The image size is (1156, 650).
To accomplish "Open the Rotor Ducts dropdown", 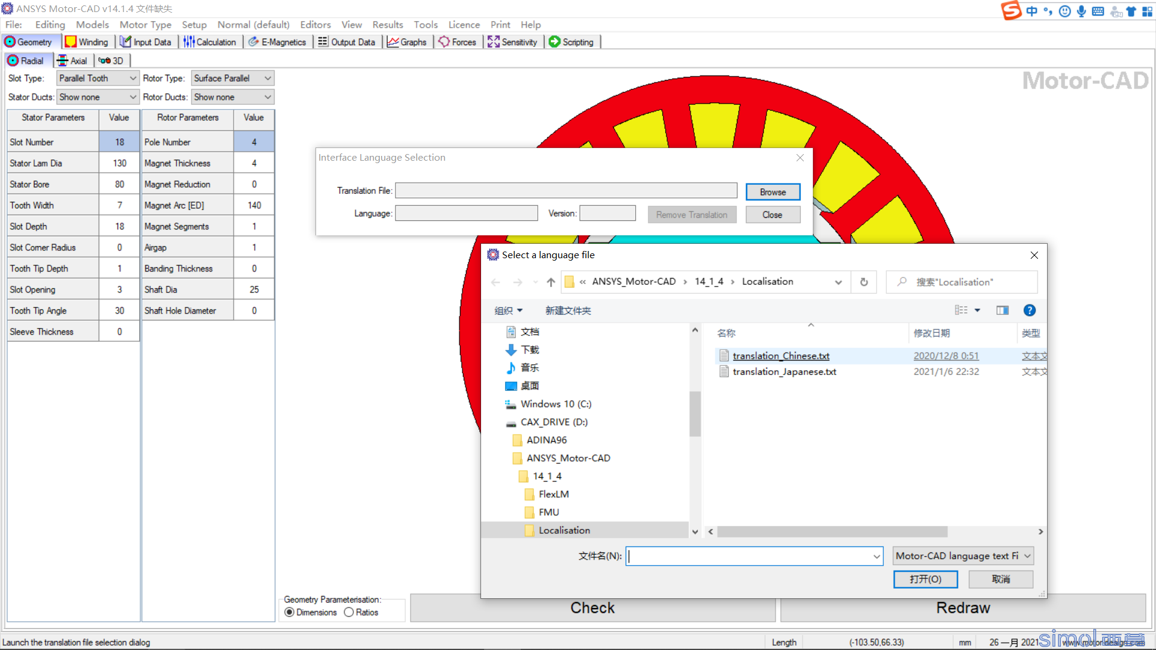I will point(232,97).
